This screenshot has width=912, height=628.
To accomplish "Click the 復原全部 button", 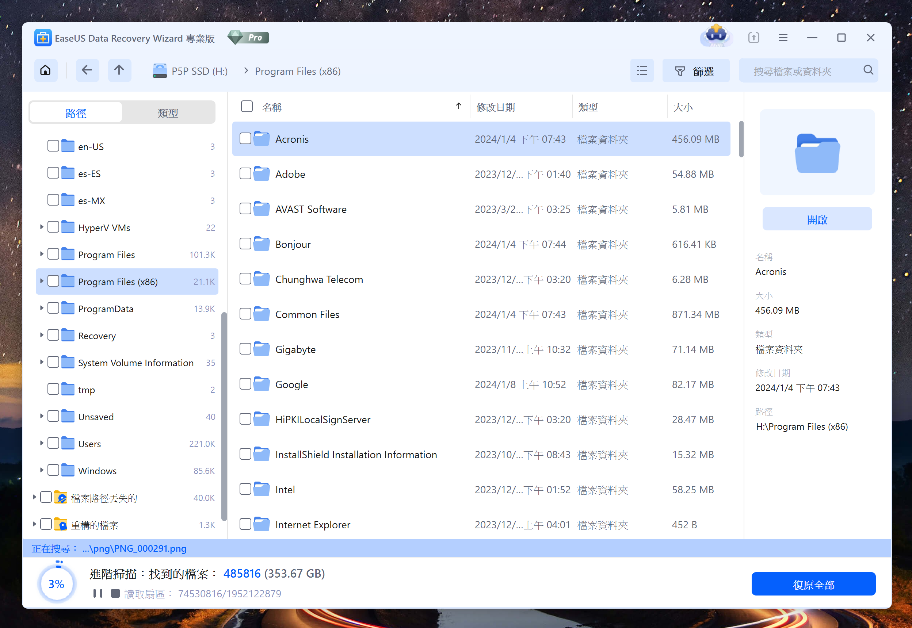I will (x=813, y=584).
